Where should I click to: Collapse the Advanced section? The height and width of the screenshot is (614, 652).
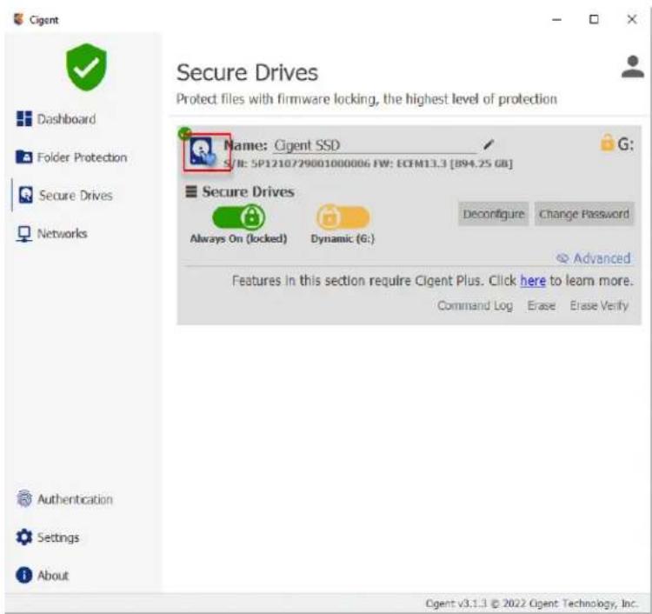[x=594, y=258]
